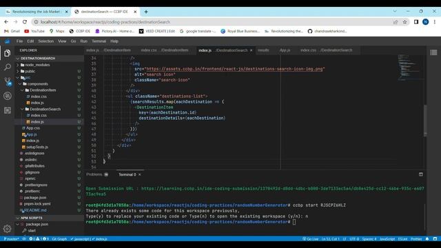The height and width of the screenshot is (248, 441).
Task: Open the Edit menu
Action: click(30, 41)
